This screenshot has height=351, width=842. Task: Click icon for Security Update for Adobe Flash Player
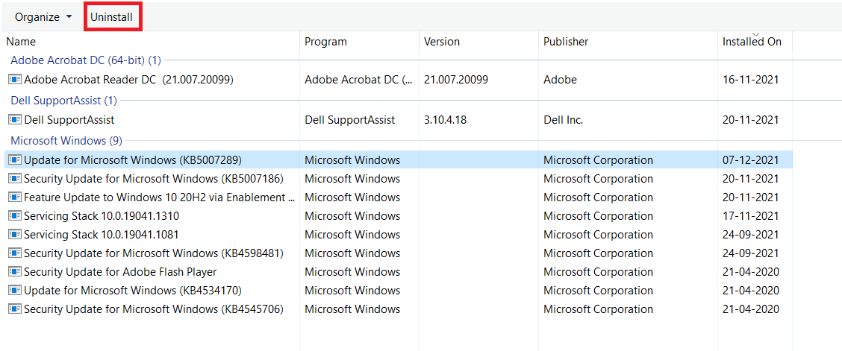[14, 272]
